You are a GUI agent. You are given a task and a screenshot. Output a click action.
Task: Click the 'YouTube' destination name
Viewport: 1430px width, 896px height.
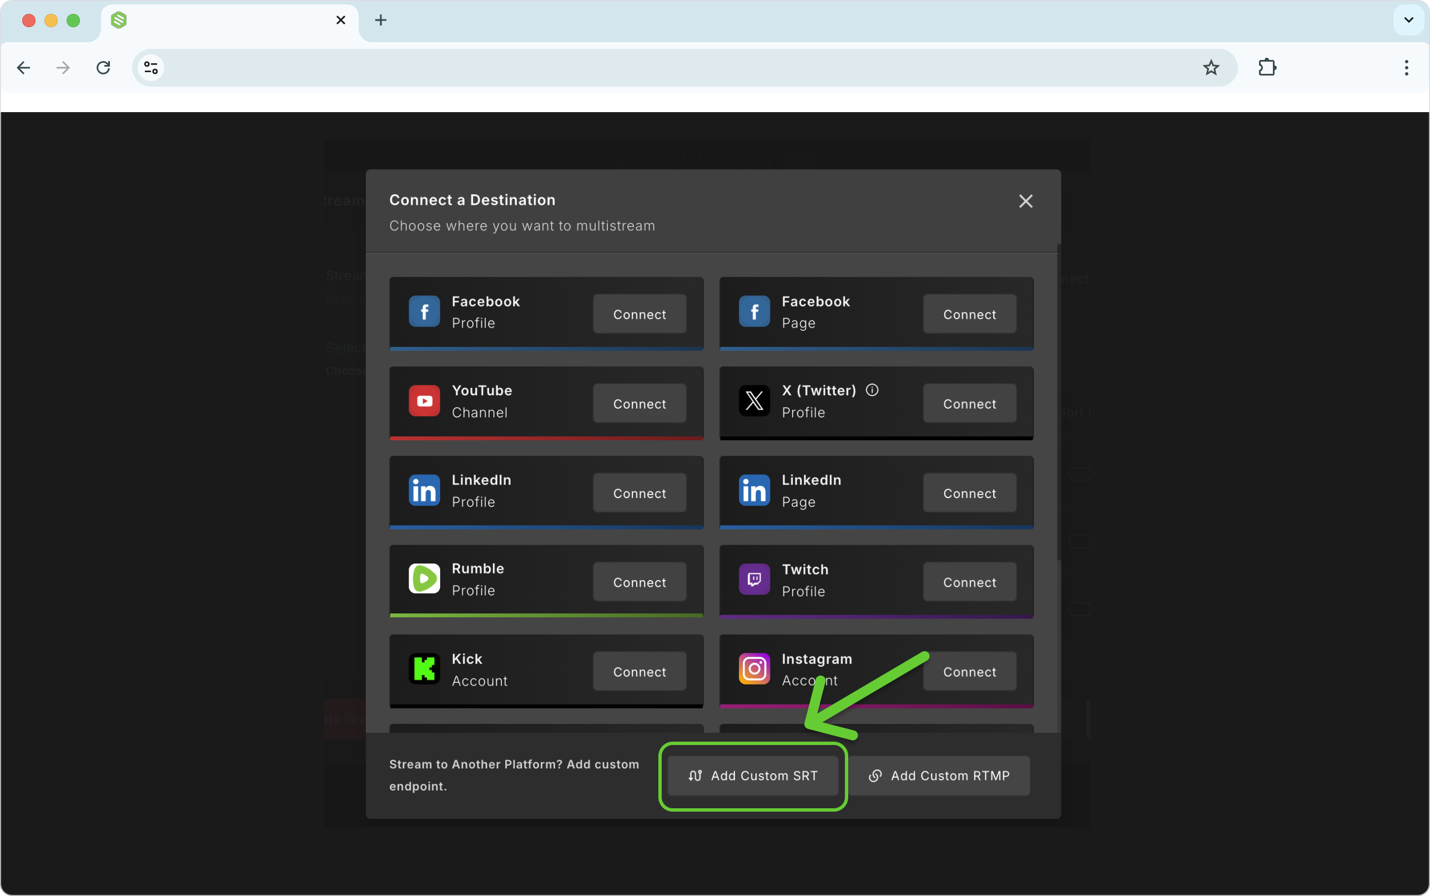482,390
